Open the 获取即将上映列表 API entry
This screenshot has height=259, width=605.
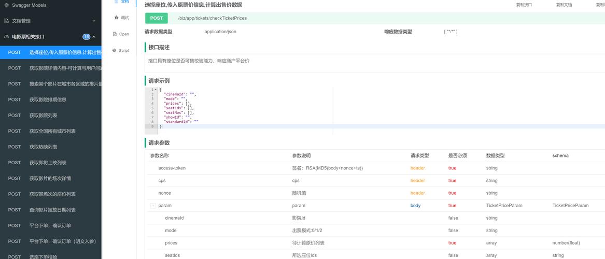pyautogui.click(x=50, y=163)
